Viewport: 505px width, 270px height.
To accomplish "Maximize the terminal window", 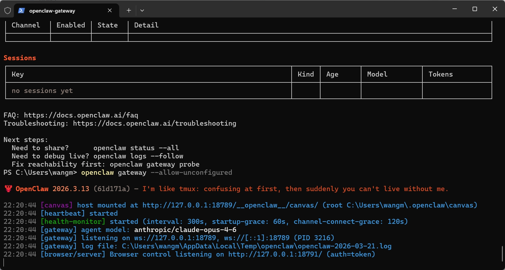I will (x=475, y=9).
